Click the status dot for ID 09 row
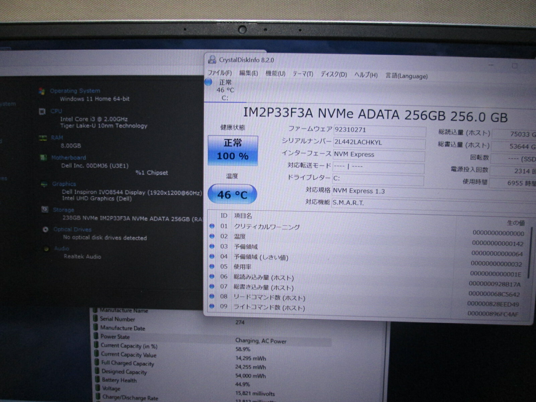Viewport: 536px width, 402px height. point(212,306)
